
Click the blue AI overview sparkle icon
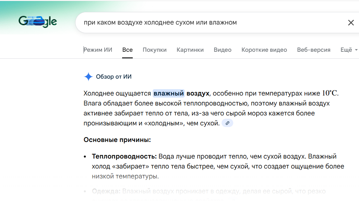88,77
